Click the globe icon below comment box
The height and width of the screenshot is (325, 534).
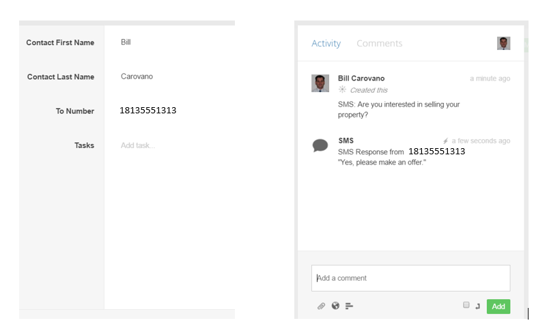335,306
